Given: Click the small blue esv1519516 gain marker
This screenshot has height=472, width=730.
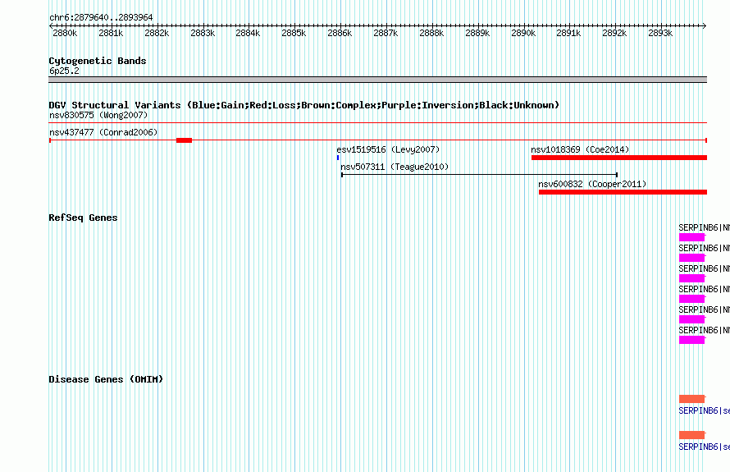Looking at the screenshot, I should click(x=338, y=158).
